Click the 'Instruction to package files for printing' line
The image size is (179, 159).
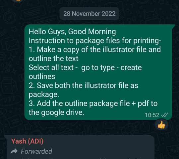pos(95,41)
